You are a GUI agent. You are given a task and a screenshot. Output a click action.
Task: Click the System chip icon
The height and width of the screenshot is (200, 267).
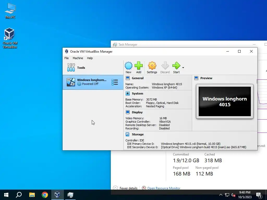128,93
